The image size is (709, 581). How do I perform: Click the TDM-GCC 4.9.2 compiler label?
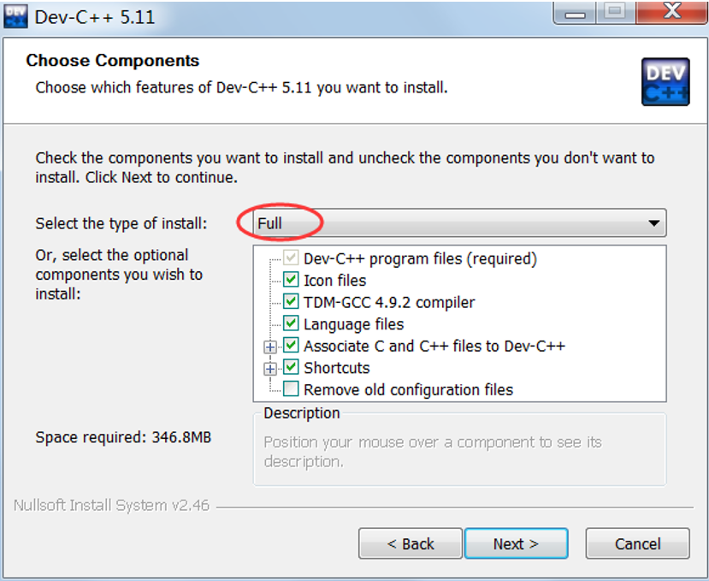[x=389, y=302]
